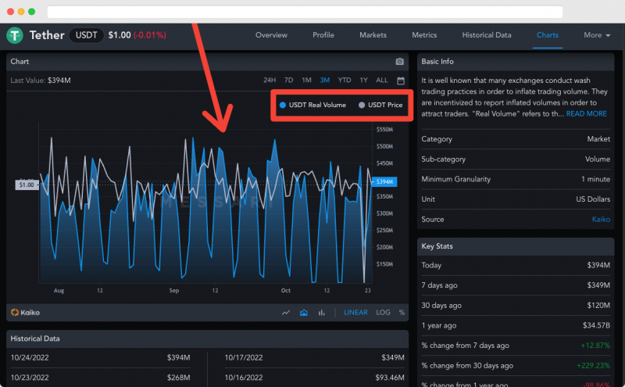
Task: Select LOG scale
Action: click(383, 313)
